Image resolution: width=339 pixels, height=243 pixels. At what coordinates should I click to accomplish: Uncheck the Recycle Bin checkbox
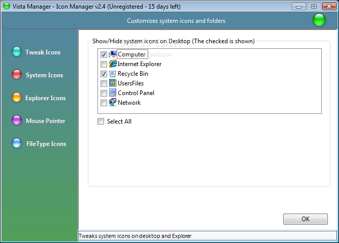pyautogui.click(x=104, y=74)
